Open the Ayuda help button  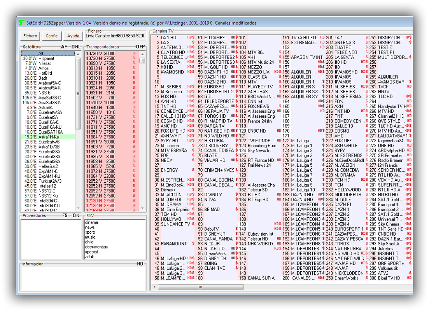(x=73, y=36)
